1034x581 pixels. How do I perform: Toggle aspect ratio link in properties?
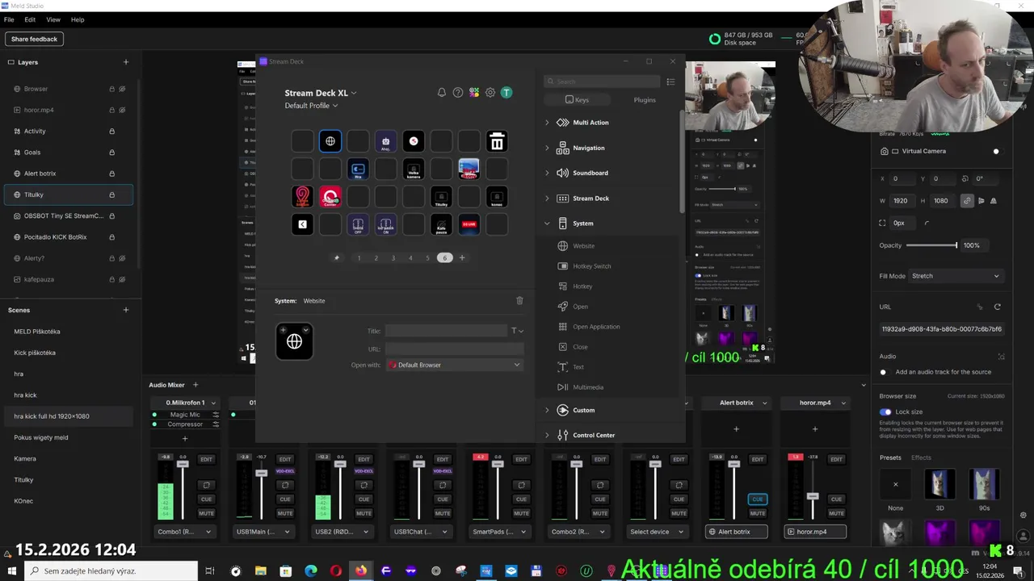click(967, 201)
